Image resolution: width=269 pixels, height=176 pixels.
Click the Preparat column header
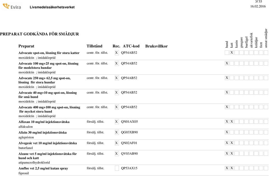(x=26, y=46)
